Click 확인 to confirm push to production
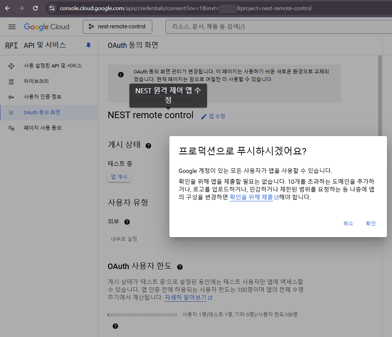The width and height of the screenshot is (392, 337). pyautogui.click(x=371, y=224)
